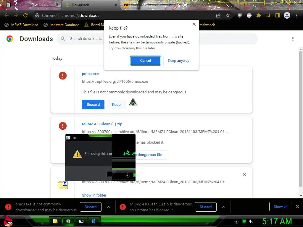Close the download shelf with the X
Screen dimensions: 303x227
298,207
